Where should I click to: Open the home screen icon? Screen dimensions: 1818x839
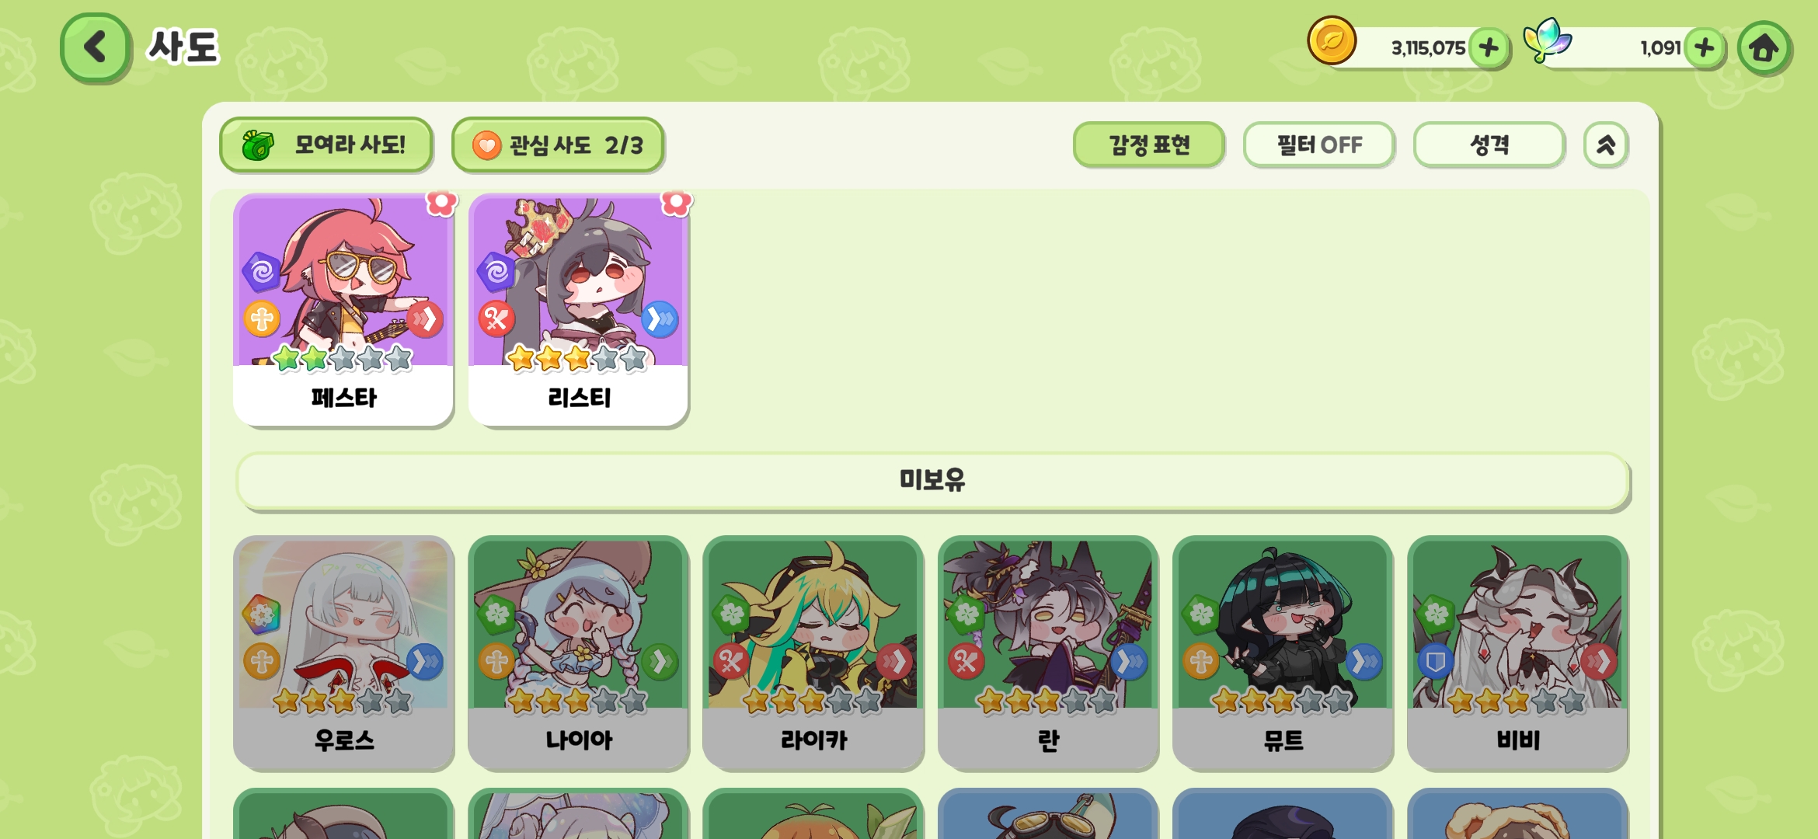pos(1764,48)
